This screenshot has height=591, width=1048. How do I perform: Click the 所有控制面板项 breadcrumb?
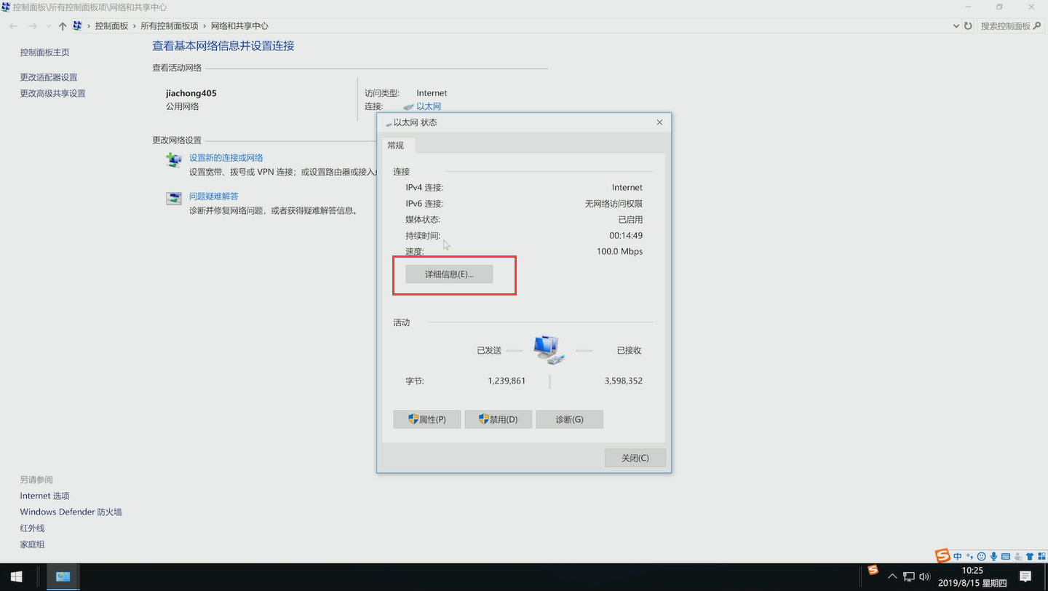[170, 26]
